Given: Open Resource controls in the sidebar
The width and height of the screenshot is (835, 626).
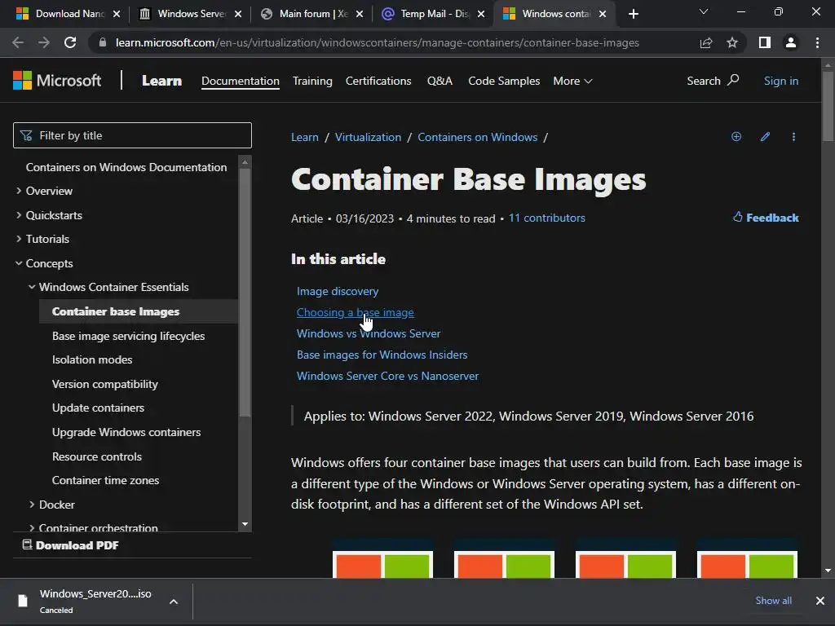Looking at the screenshot, I should pyautogui.click(x=97, y=456).
